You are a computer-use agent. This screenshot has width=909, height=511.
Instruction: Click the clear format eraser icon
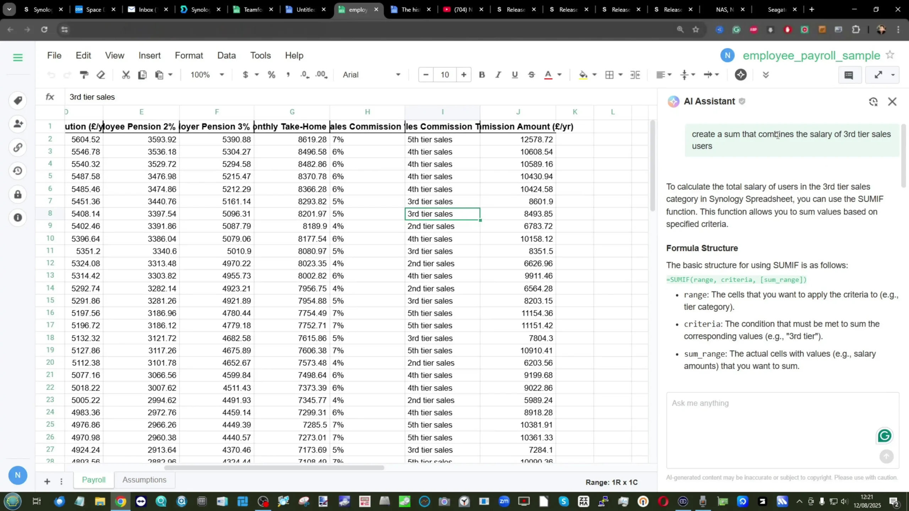coord(101,75)
